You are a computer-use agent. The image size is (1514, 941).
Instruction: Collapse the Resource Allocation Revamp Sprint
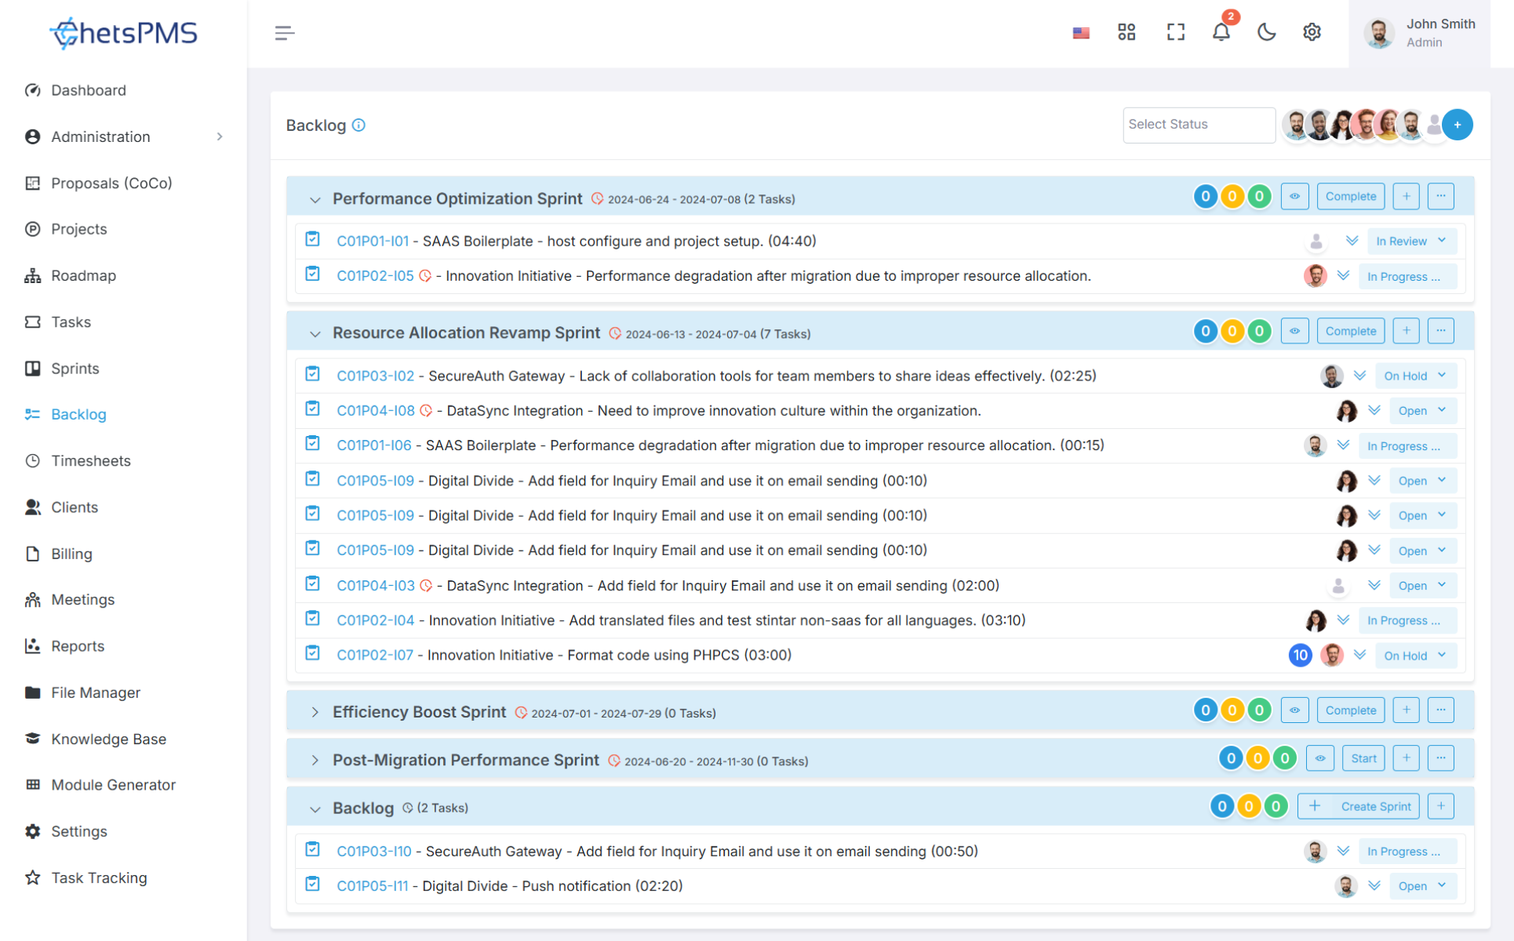(315, 333)
